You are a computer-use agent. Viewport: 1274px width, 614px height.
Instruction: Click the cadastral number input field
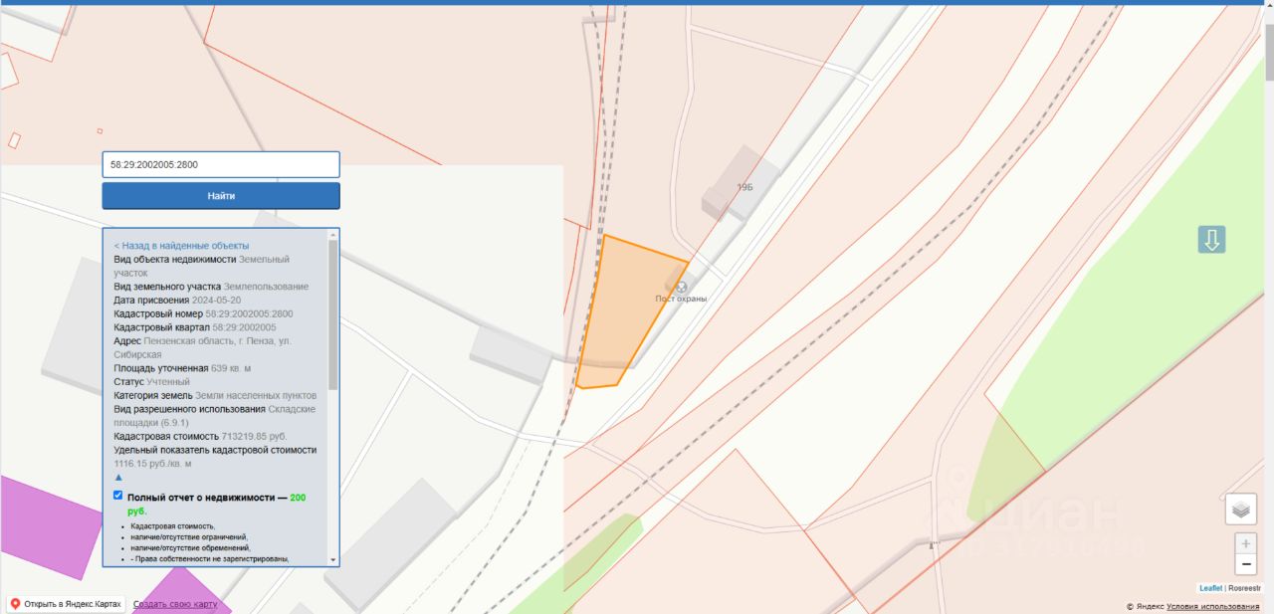221,164
